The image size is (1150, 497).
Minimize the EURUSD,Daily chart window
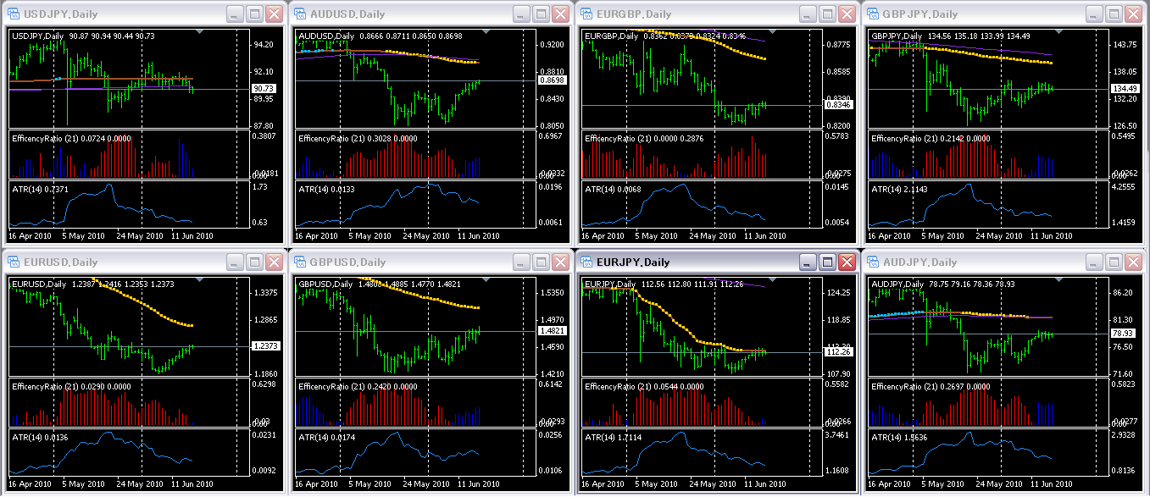point(236,262)
